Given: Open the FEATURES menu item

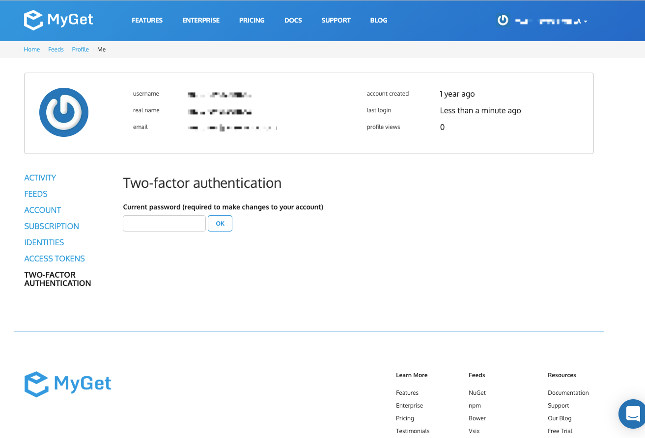Looking at the screenshot, I should click(x=147, y=21).
